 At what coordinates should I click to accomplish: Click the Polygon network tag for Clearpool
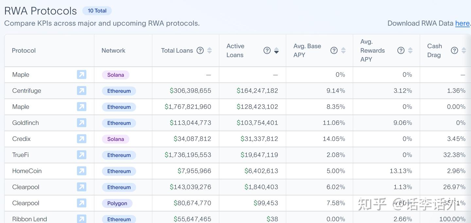pos(117,203)
